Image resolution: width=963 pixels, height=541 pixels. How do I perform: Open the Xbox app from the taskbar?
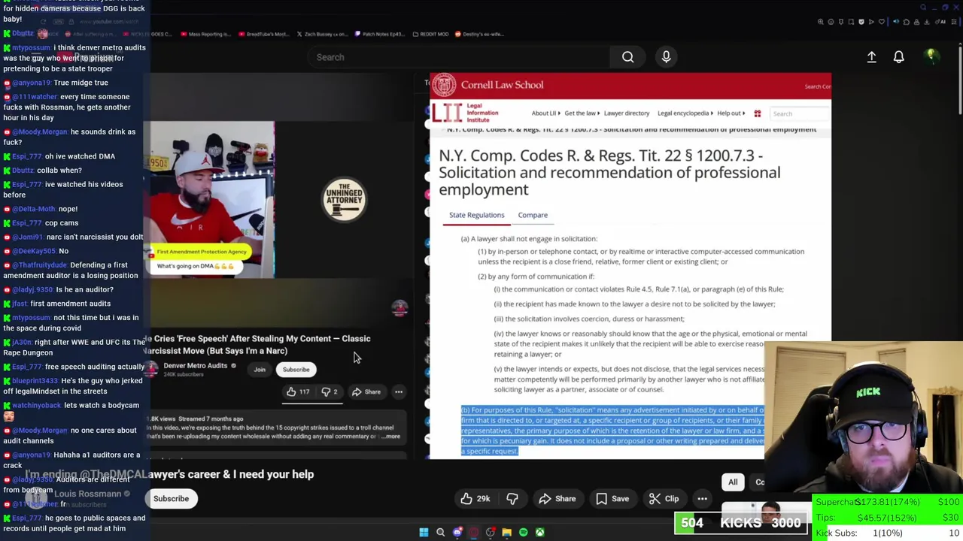tap(539, 532)
